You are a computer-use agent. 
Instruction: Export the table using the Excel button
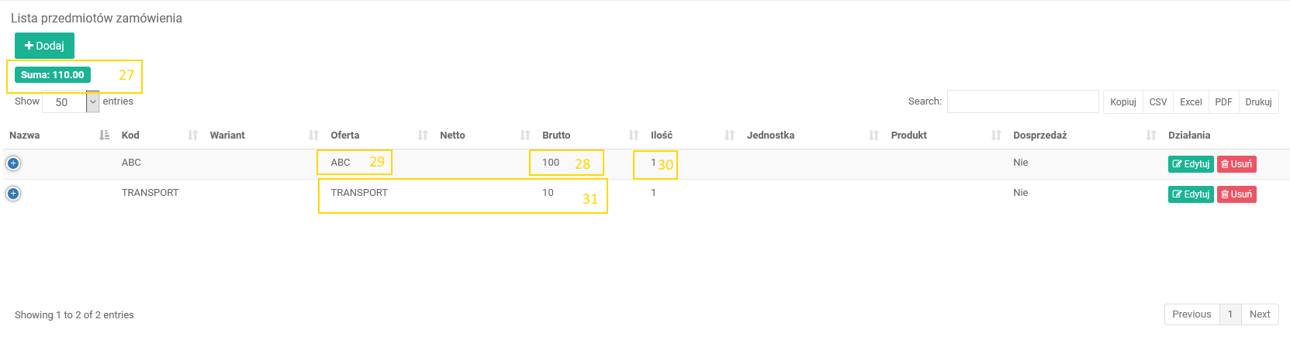click(1191, 102)
